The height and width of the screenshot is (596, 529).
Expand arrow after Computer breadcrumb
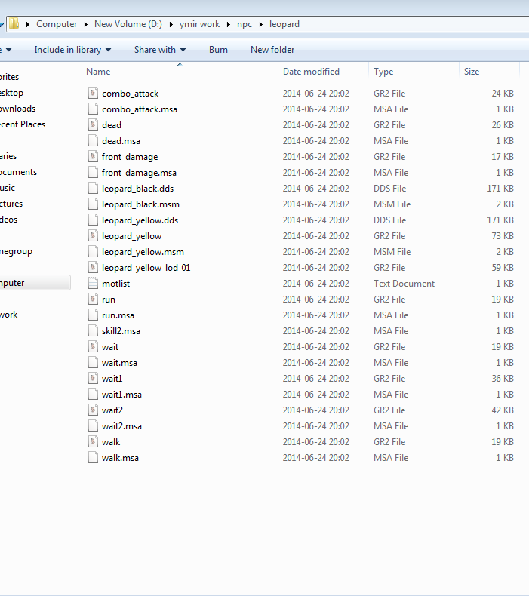coord(86,24)
